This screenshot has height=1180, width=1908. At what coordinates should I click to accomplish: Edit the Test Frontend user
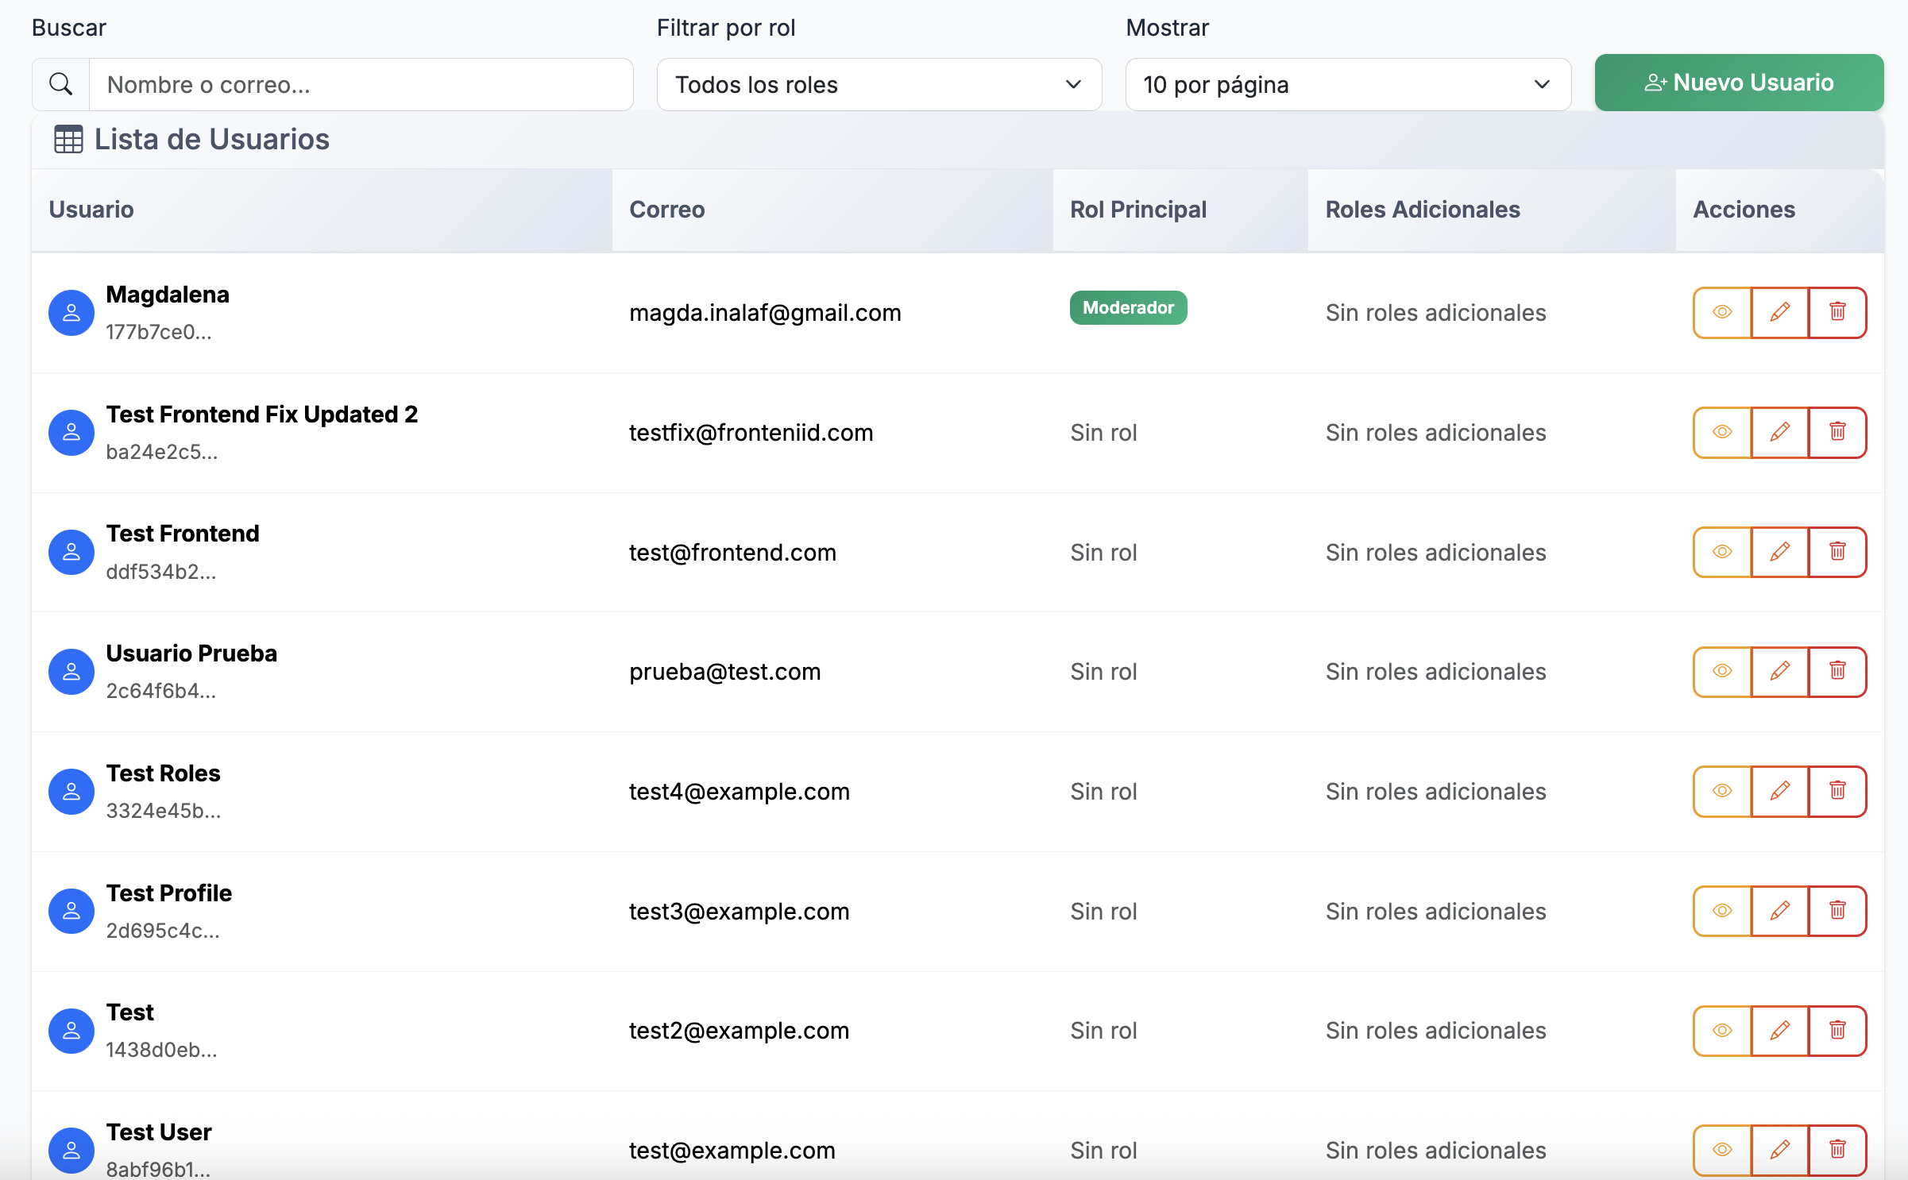1779,552
